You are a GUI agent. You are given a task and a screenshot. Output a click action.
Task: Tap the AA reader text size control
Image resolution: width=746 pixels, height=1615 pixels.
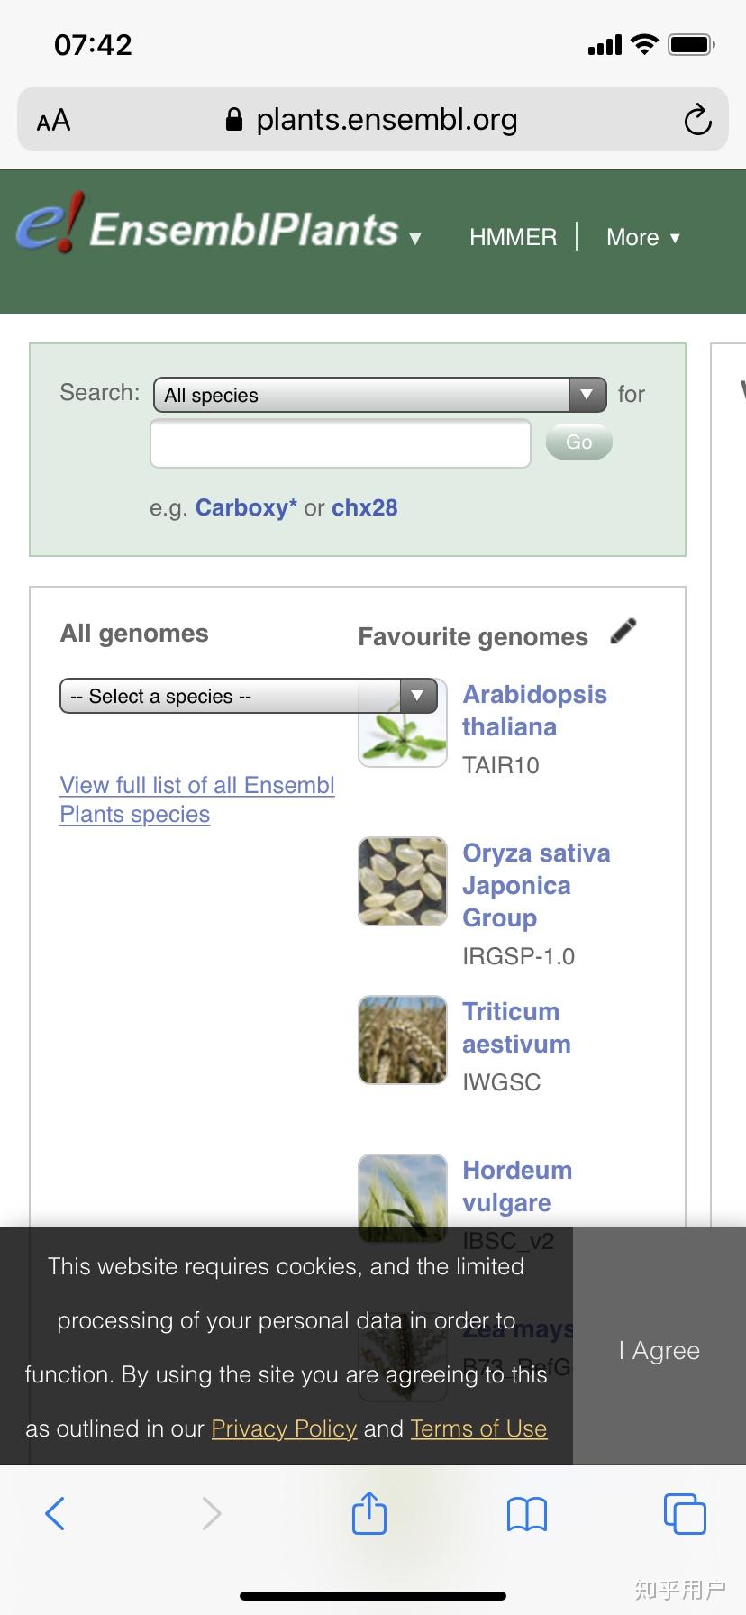click(53, 120)
